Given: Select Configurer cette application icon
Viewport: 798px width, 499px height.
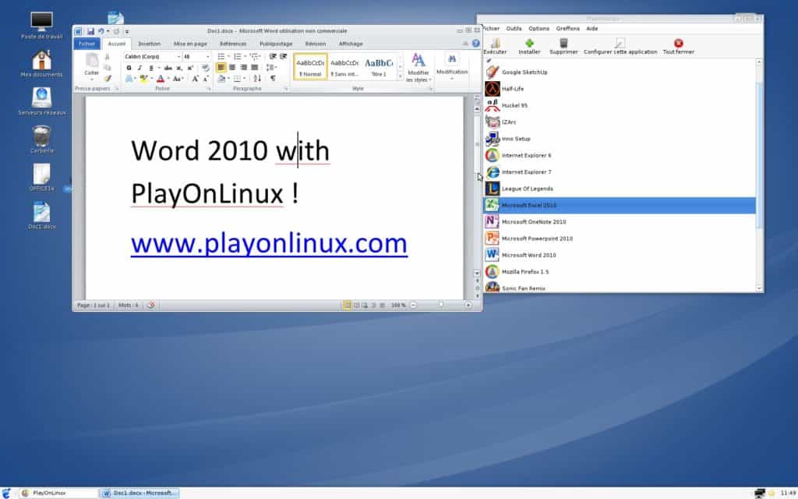Looking at the screenshot, I should coord(620,43).
